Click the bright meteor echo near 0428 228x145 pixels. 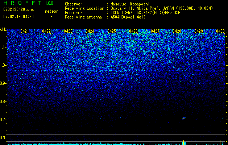184,118
